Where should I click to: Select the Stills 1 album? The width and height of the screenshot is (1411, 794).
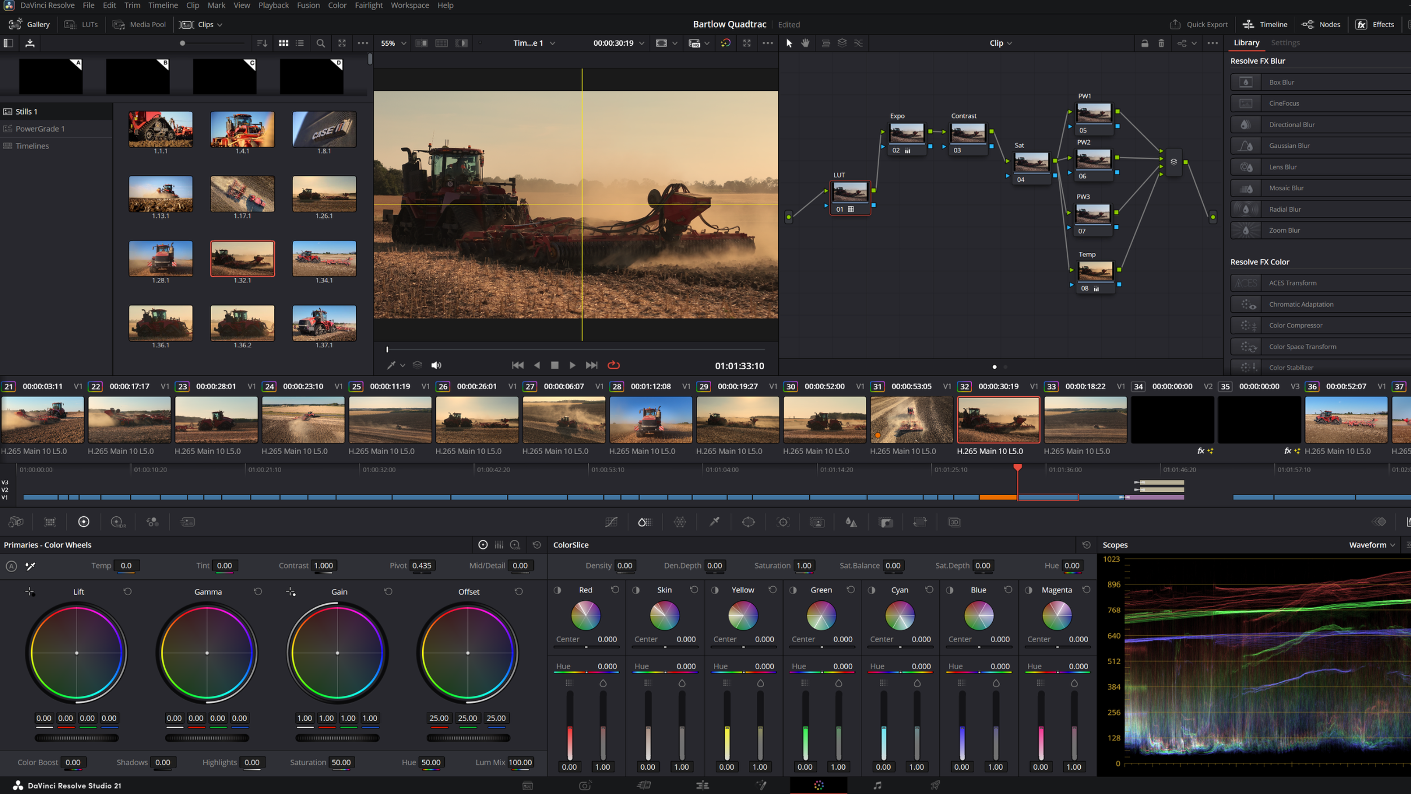click(56, 112)
